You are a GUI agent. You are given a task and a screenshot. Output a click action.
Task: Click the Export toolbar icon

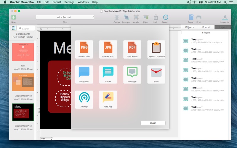click(191, 17)
